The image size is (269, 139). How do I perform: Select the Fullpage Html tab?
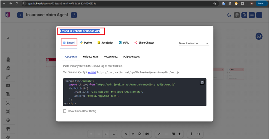coord(91,57)
